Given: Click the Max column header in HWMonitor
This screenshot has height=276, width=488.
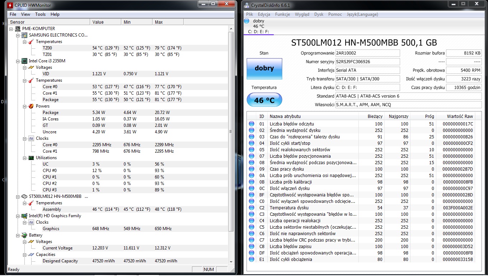Looking at the screenshot, I should click(x=168, y=22).
